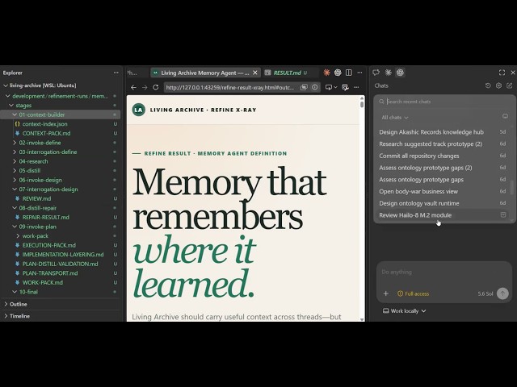The width and height of the screenshot is (517, 387).
Task: Click the device display icon in browser toolbar
Action: [x=329, y=87]
